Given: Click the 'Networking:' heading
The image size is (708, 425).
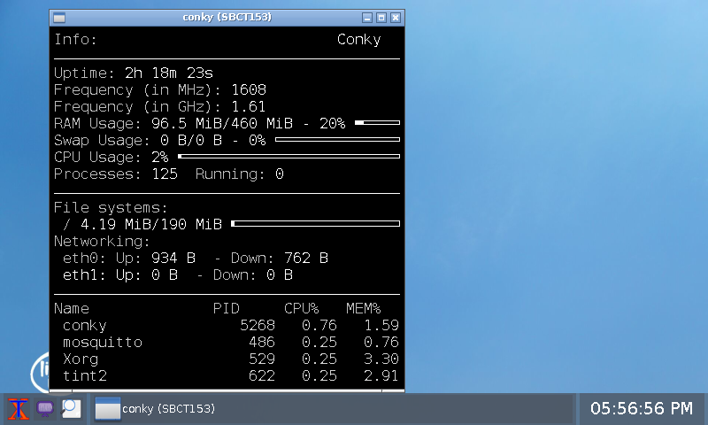Looking at the screenshot, I should pos(102,241).
